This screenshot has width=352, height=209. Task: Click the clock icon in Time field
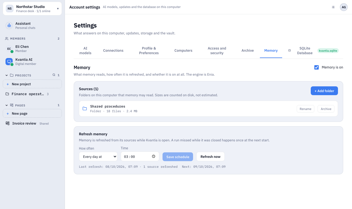pos(153,156)
